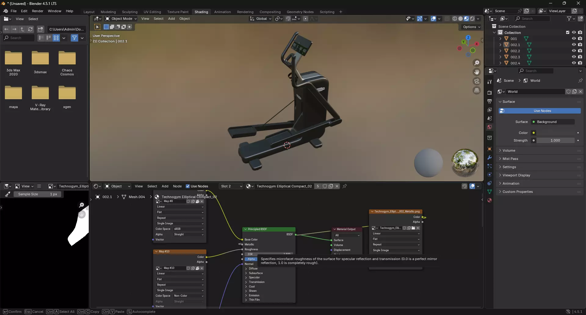
Task: Toggle Use Nodes checkbox in node editor
Action: click(x=188, y=186)
